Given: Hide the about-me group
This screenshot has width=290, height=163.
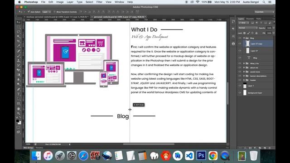Looking at the screenshot, I should pyautogui.click(x=240, y=67).
